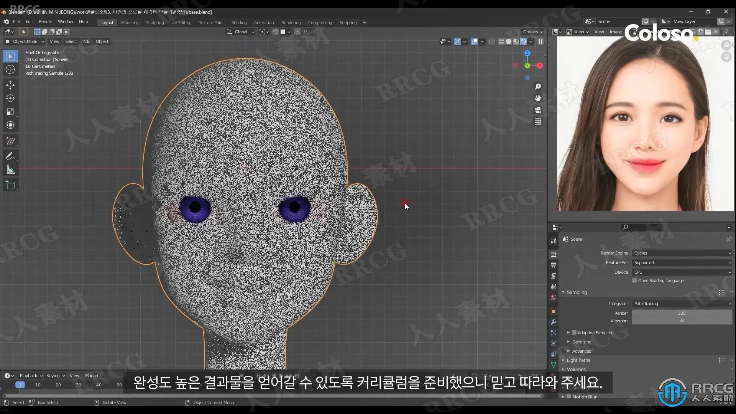Image resolution: width=736 pixels, height=414 pixels.
Task: Open the Add menu in the viewport header
Action: pos(86,41)
